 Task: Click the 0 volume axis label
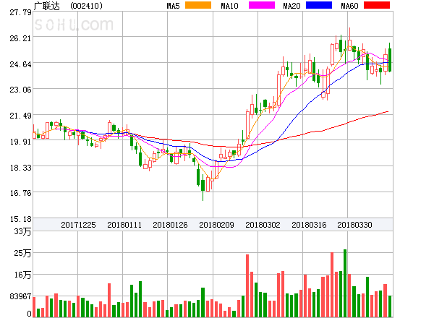click(29, 314)
